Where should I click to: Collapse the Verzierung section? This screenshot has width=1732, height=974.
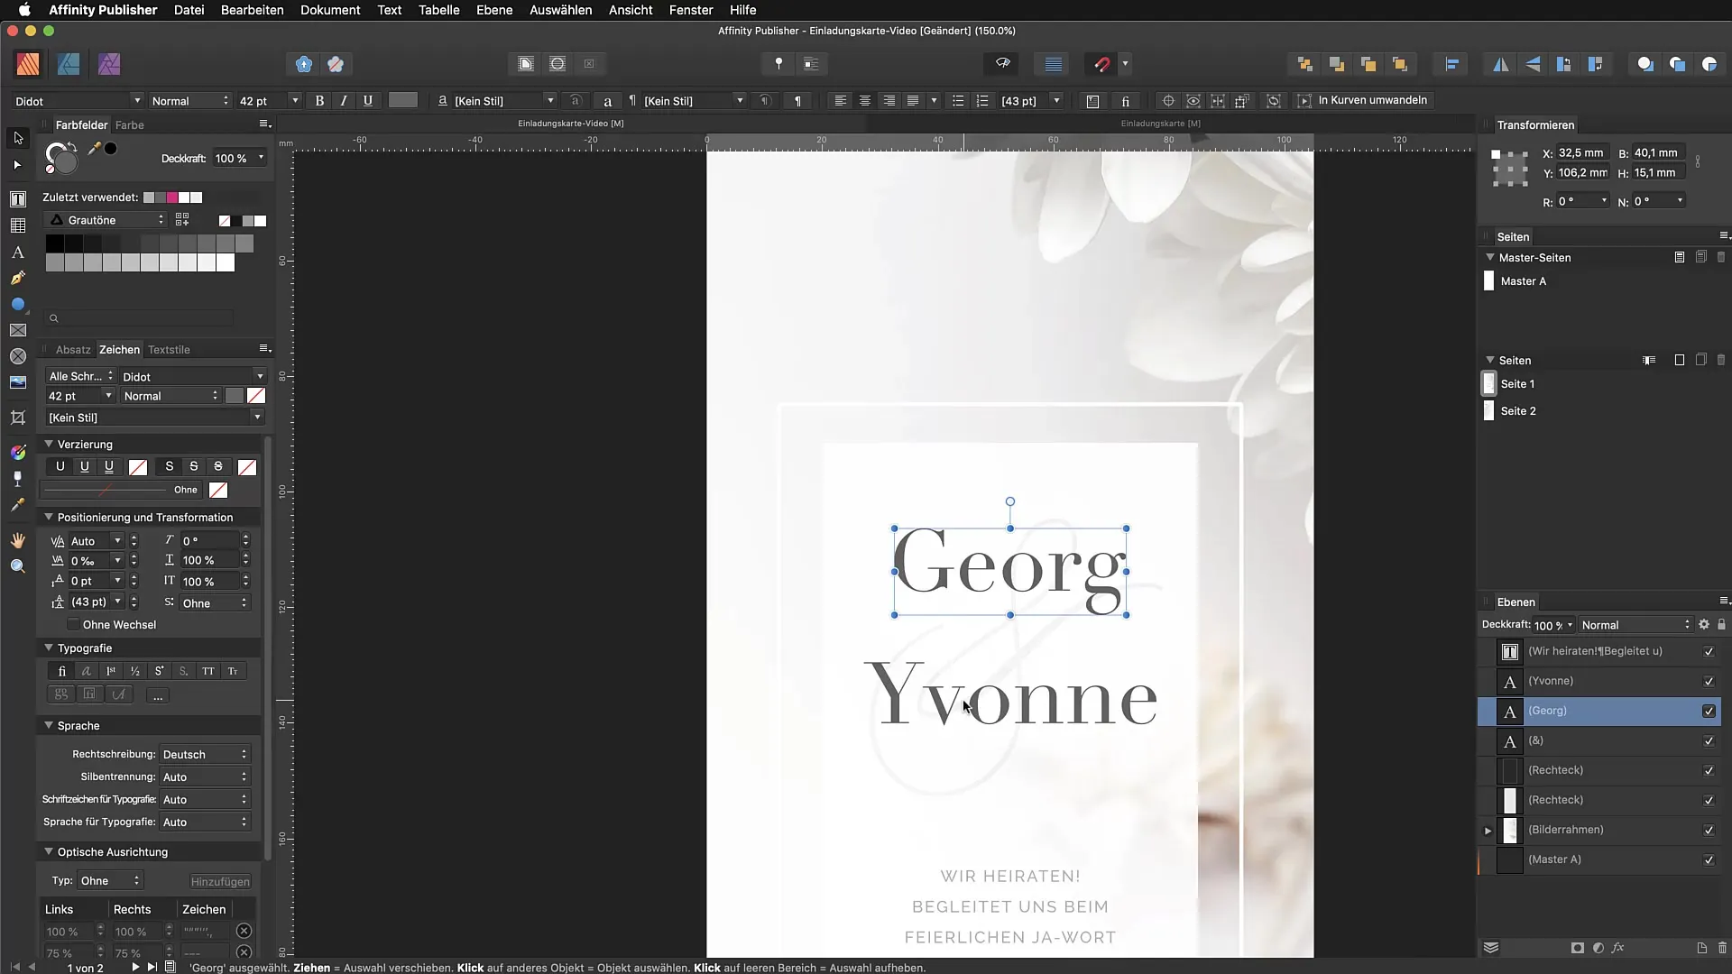(49, 444)
